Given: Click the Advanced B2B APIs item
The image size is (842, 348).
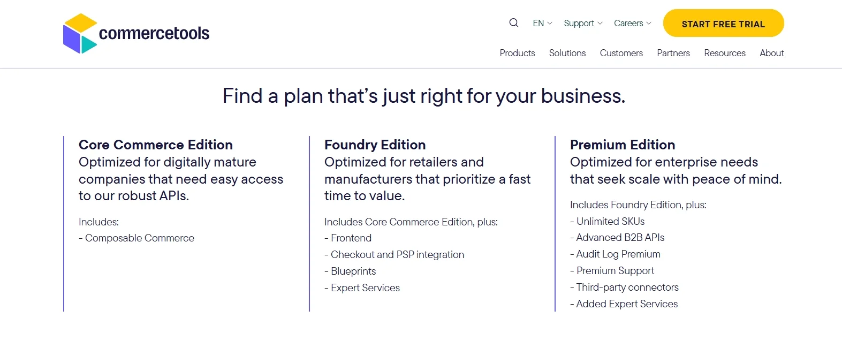Looking at the screenshot, I should coord(617,238).
